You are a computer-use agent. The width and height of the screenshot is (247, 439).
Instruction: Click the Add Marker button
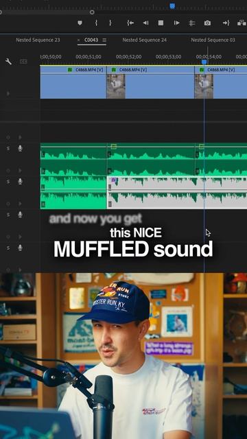[x=80, y=23]
